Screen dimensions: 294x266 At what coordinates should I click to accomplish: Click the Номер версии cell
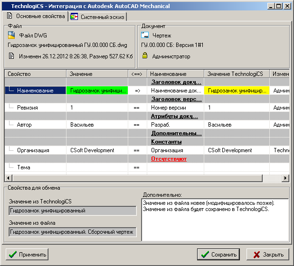coord(176,108)
